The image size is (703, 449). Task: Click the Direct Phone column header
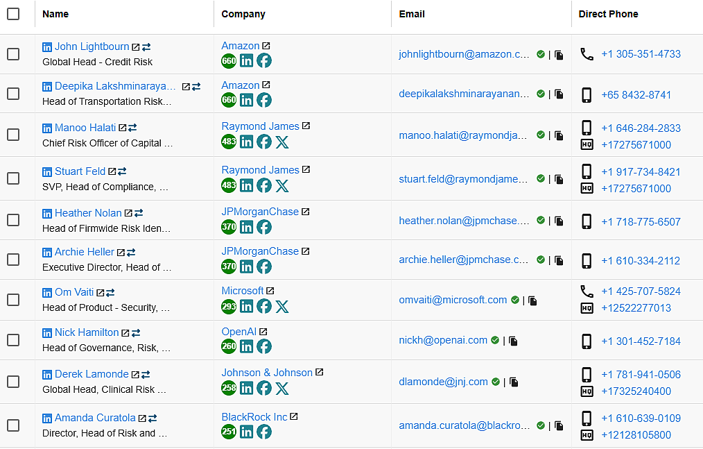click(608, 14)
